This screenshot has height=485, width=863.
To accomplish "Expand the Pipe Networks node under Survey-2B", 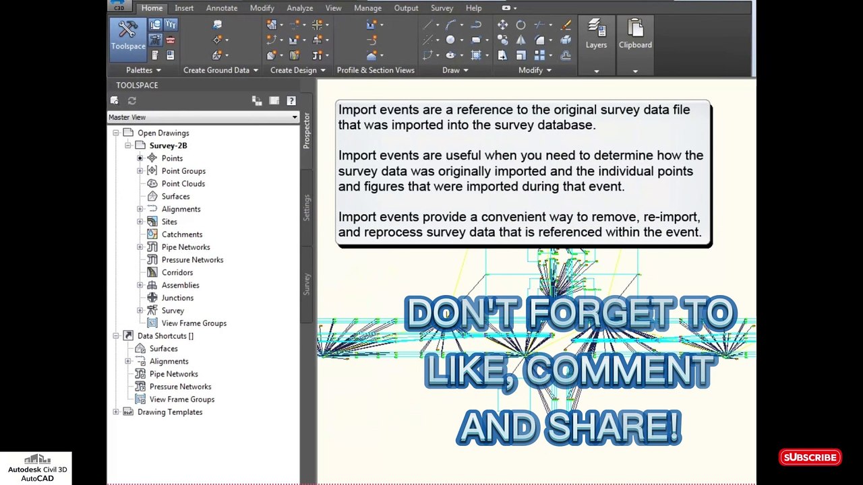I will coord(140,247).
